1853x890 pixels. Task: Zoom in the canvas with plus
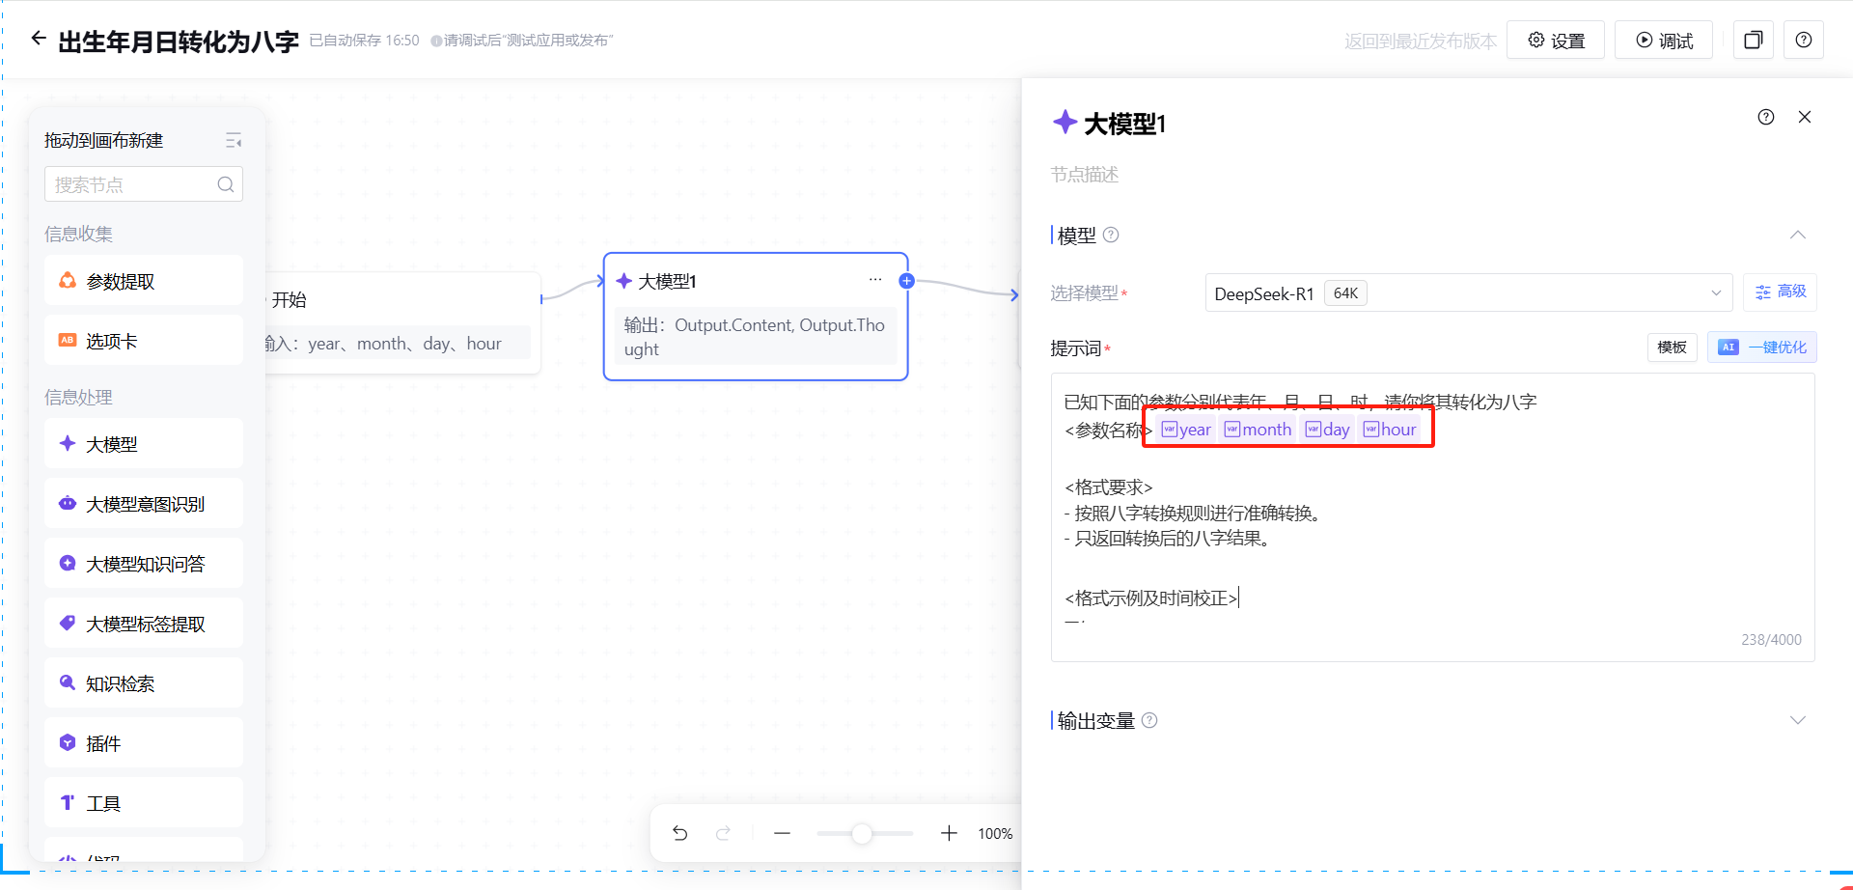(x=950, y=833)
